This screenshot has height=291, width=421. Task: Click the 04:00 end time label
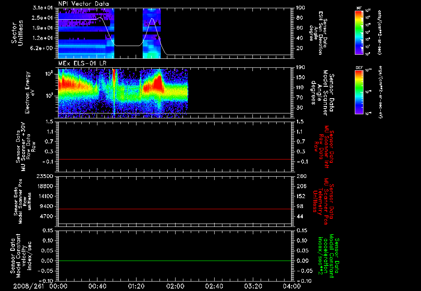tap(292, 286)
